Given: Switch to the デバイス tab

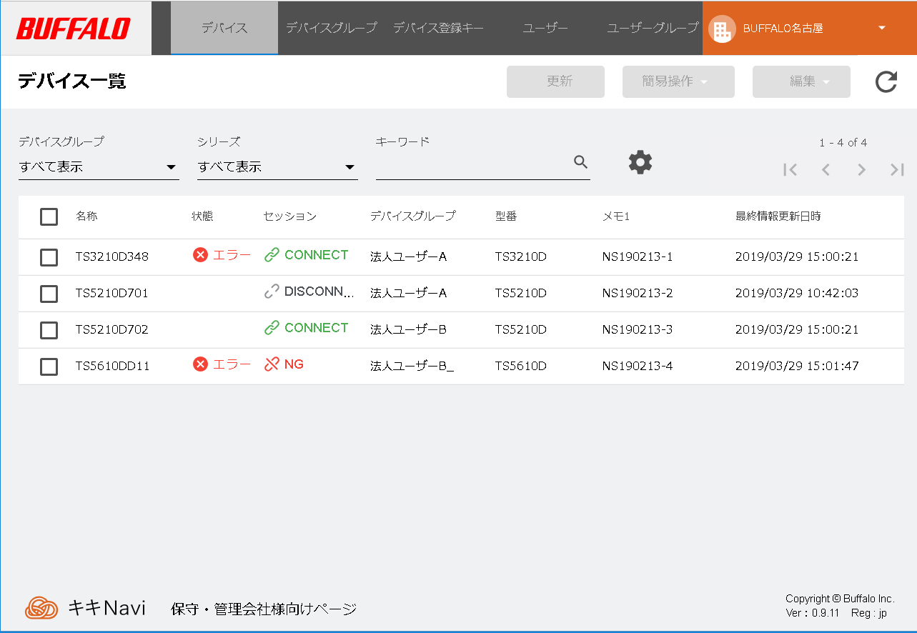Looking at the screenshot, I should tap(224, 29).
